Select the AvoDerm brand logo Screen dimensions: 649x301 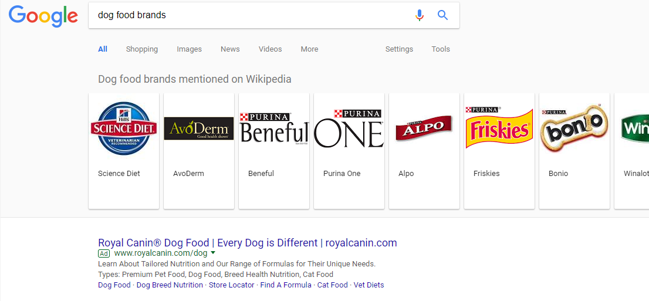(x=199, y=128)
